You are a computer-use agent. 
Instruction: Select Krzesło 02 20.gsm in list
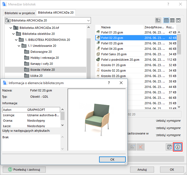136,70
